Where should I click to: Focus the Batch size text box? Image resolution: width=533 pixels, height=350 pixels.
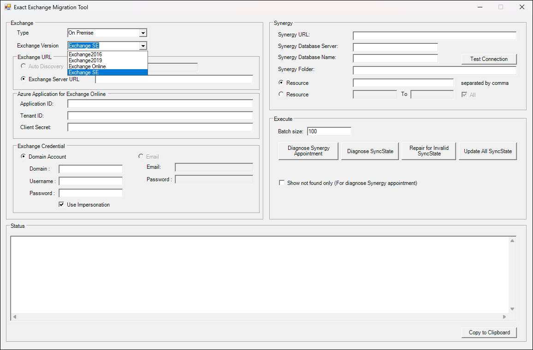[x=329, y=131]
